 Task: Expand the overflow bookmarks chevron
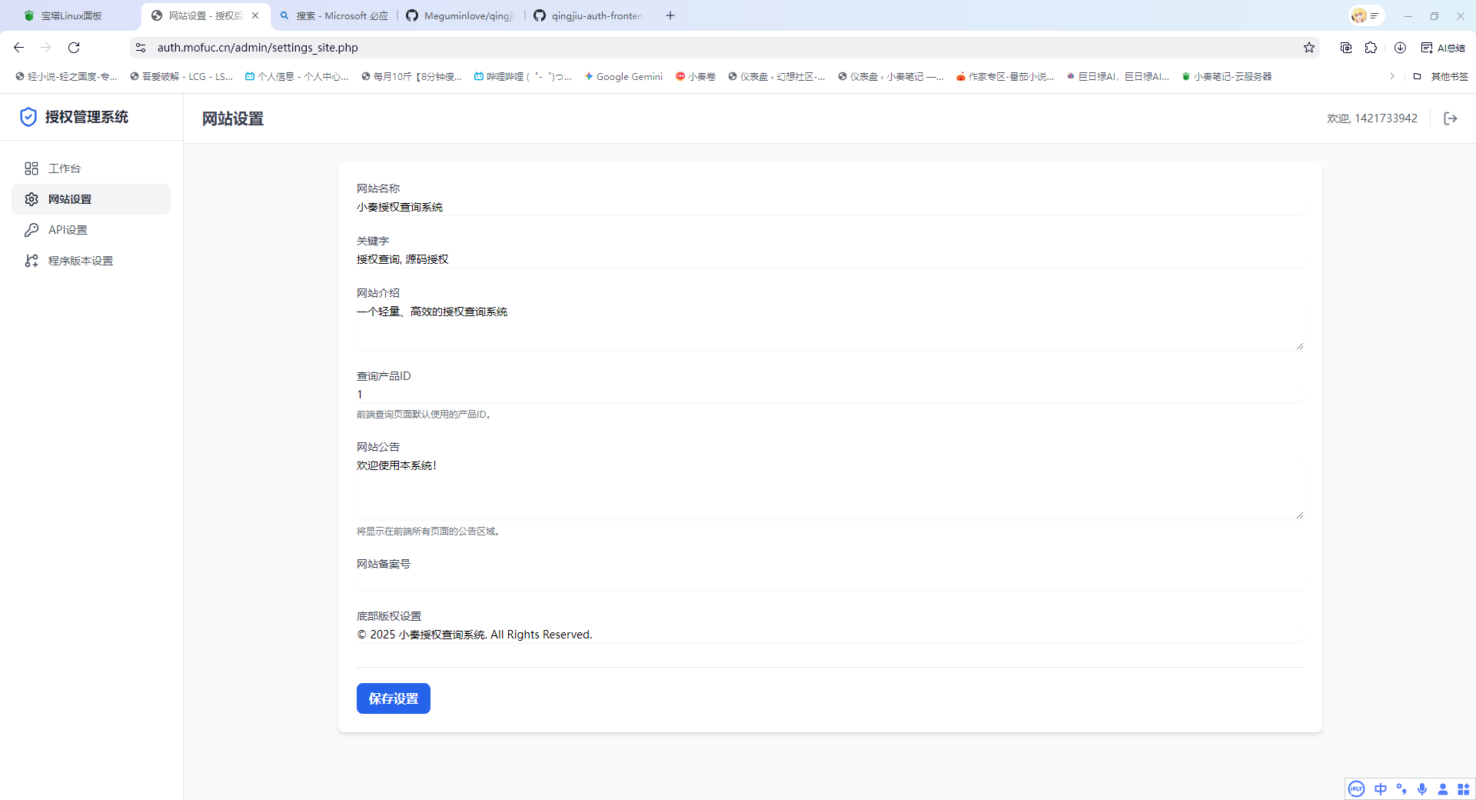[x=1391, y=76]
